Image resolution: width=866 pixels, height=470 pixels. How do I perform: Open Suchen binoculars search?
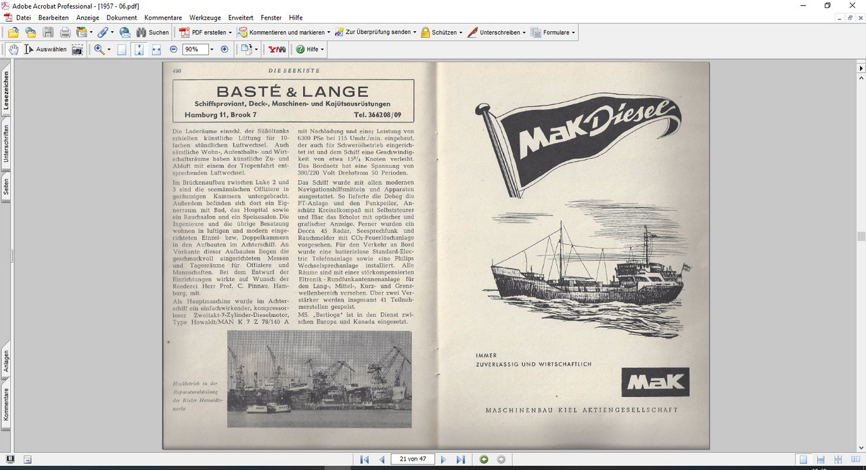click(152, 32)
